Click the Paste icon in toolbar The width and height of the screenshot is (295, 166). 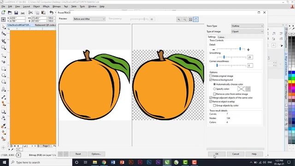tap(43, 13)
